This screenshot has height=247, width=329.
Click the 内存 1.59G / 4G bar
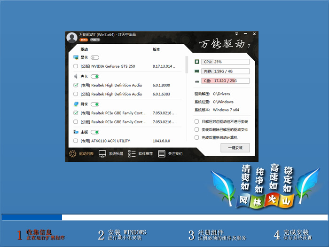pyautogui.click(x=225, y=71)
